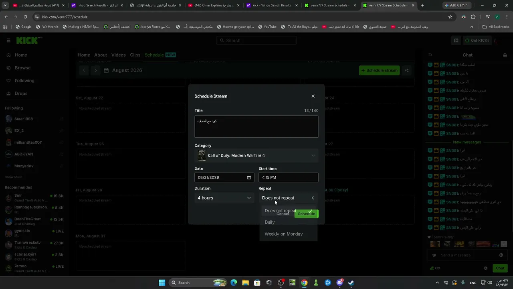Viewport: 513px width, 289px height.
Task: Collapse the Repeat dropdown field
Action: [x=288, y=198]
